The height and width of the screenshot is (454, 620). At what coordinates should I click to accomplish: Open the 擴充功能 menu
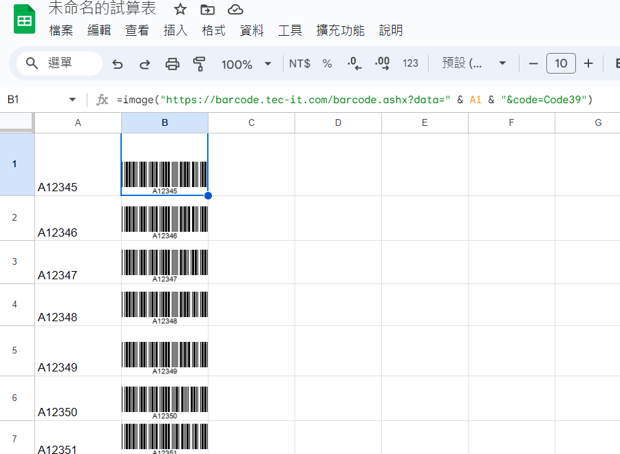[x=340, y=30]
